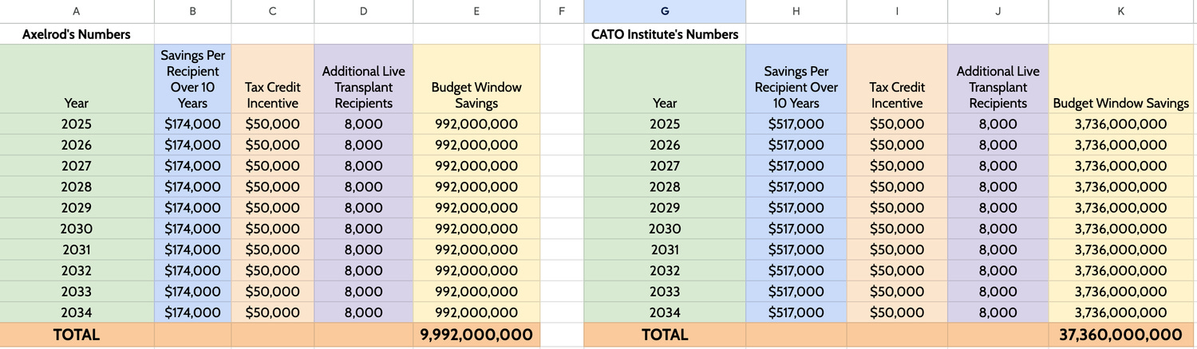Select column E header
The image size is (1197, 349).
point(477,11)
